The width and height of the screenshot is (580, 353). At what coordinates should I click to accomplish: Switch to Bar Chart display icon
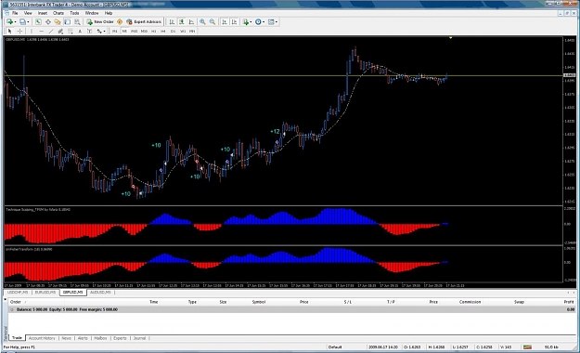(172, 22)
